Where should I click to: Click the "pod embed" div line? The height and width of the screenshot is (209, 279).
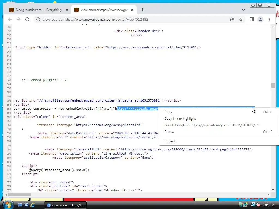click(51, 182)
